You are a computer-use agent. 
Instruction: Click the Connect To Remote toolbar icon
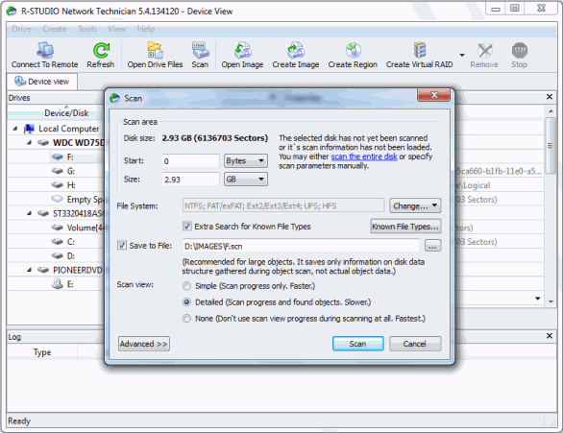point(45,50)
